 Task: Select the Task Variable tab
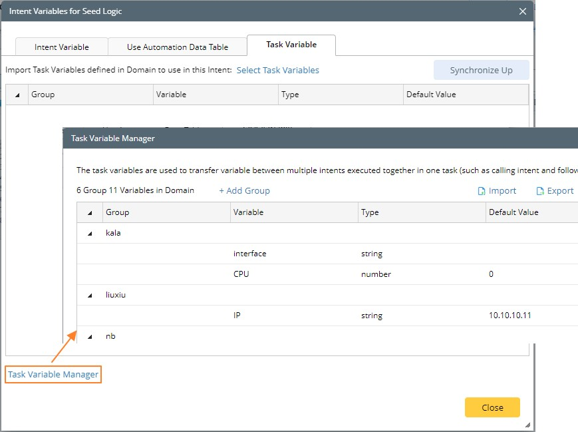click(291, 45)
